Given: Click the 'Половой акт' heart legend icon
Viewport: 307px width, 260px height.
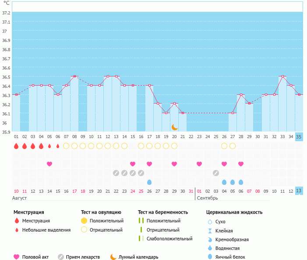Looking at the screenshot, I should (x=17, y=257).
